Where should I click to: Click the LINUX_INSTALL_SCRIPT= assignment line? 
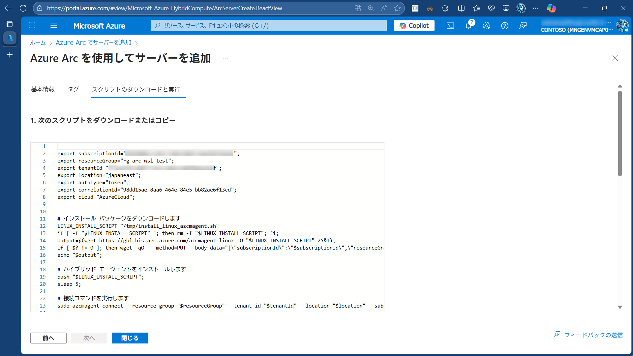coord(138,226)
